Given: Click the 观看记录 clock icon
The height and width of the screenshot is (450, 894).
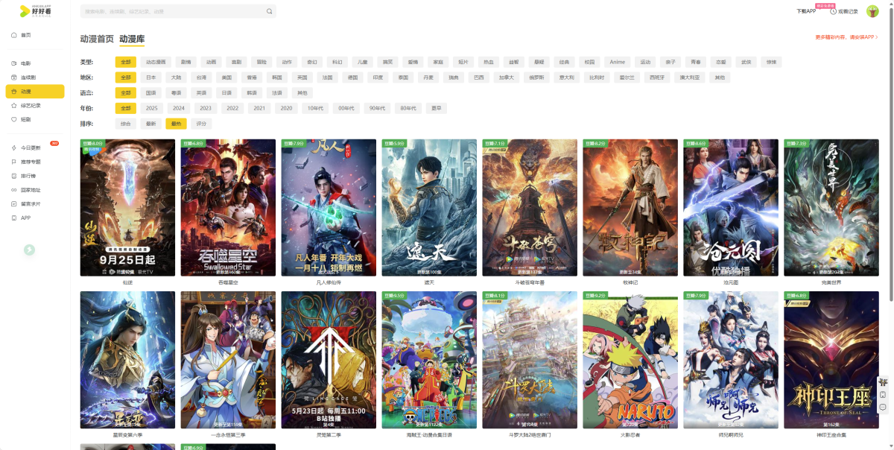Looking at the screenshot, I should point(833,11).
